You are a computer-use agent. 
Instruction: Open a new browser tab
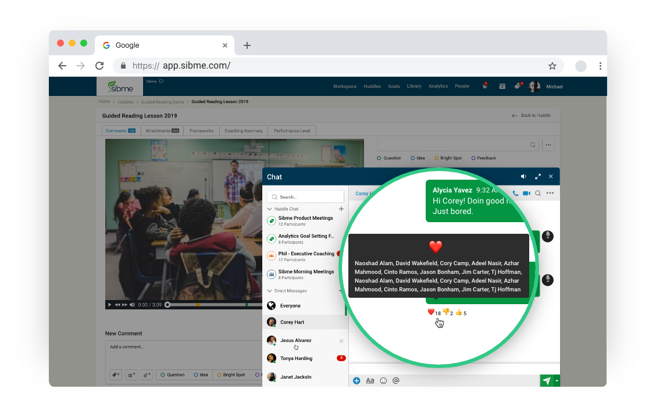point(247,45)
